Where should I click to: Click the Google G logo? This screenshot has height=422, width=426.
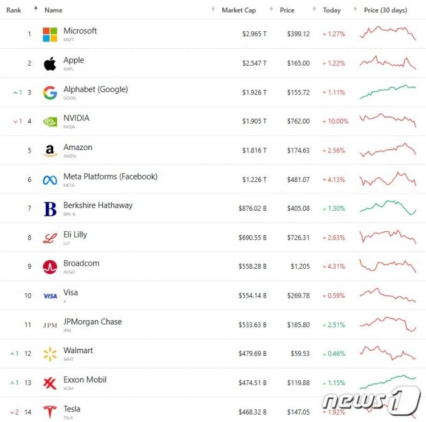(50, 93)
